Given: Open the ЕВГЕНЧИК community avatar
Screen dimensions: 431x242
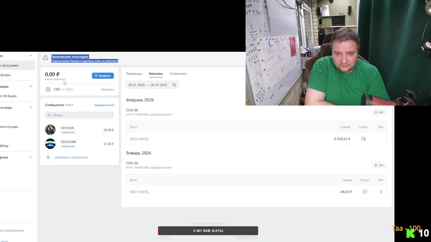Looking at the screenshot, I should [50, 144].
